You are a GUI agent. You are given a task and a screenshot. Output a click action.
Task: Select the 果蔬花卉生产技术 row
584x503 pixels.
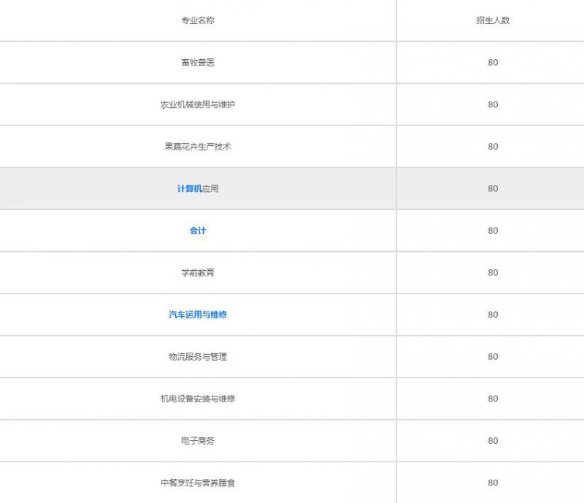click(198, 146)
